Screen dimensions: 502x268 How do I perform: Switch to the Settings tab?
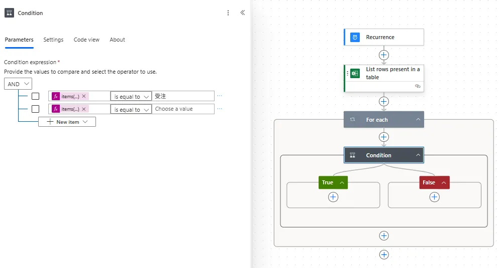coord(53,40)
